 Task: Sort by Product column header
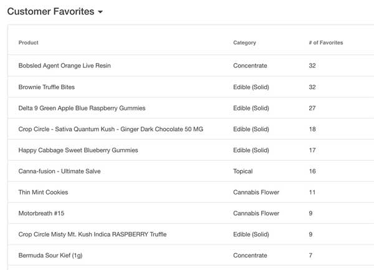tap(29, 42)
